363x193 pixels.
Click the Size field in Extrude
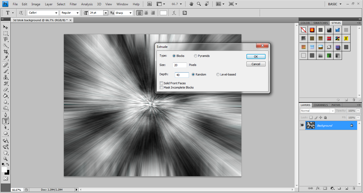(x=180, y=65)
